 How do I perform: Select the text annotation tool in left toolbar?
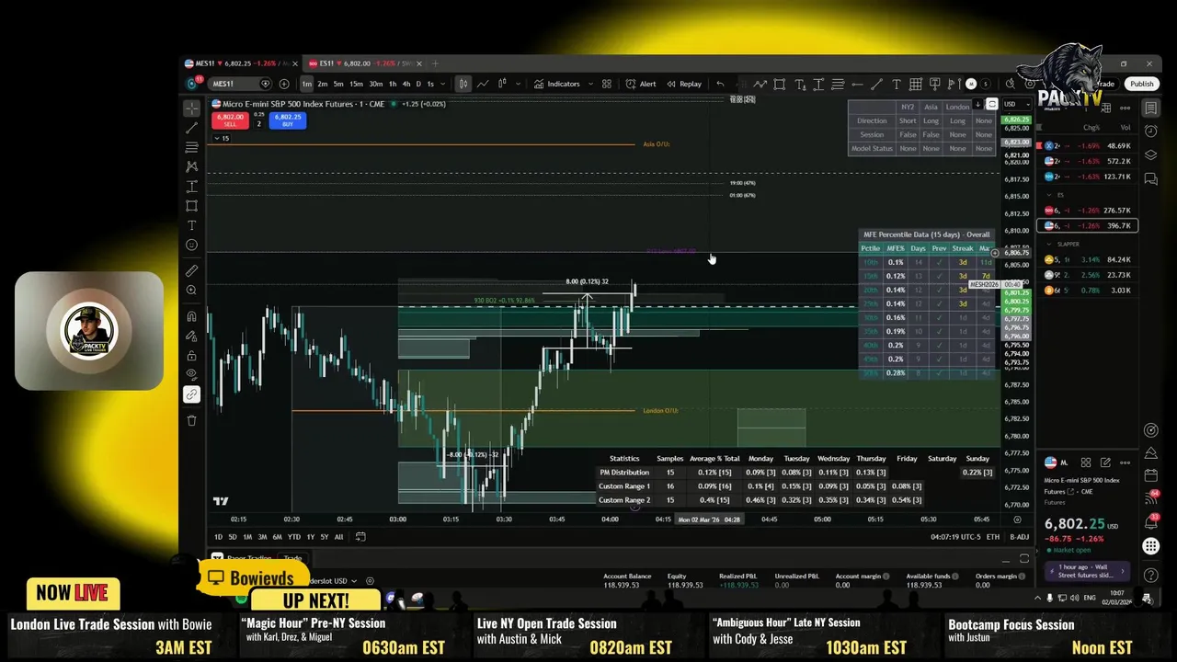pyautogui.click(x=191, y=225)
